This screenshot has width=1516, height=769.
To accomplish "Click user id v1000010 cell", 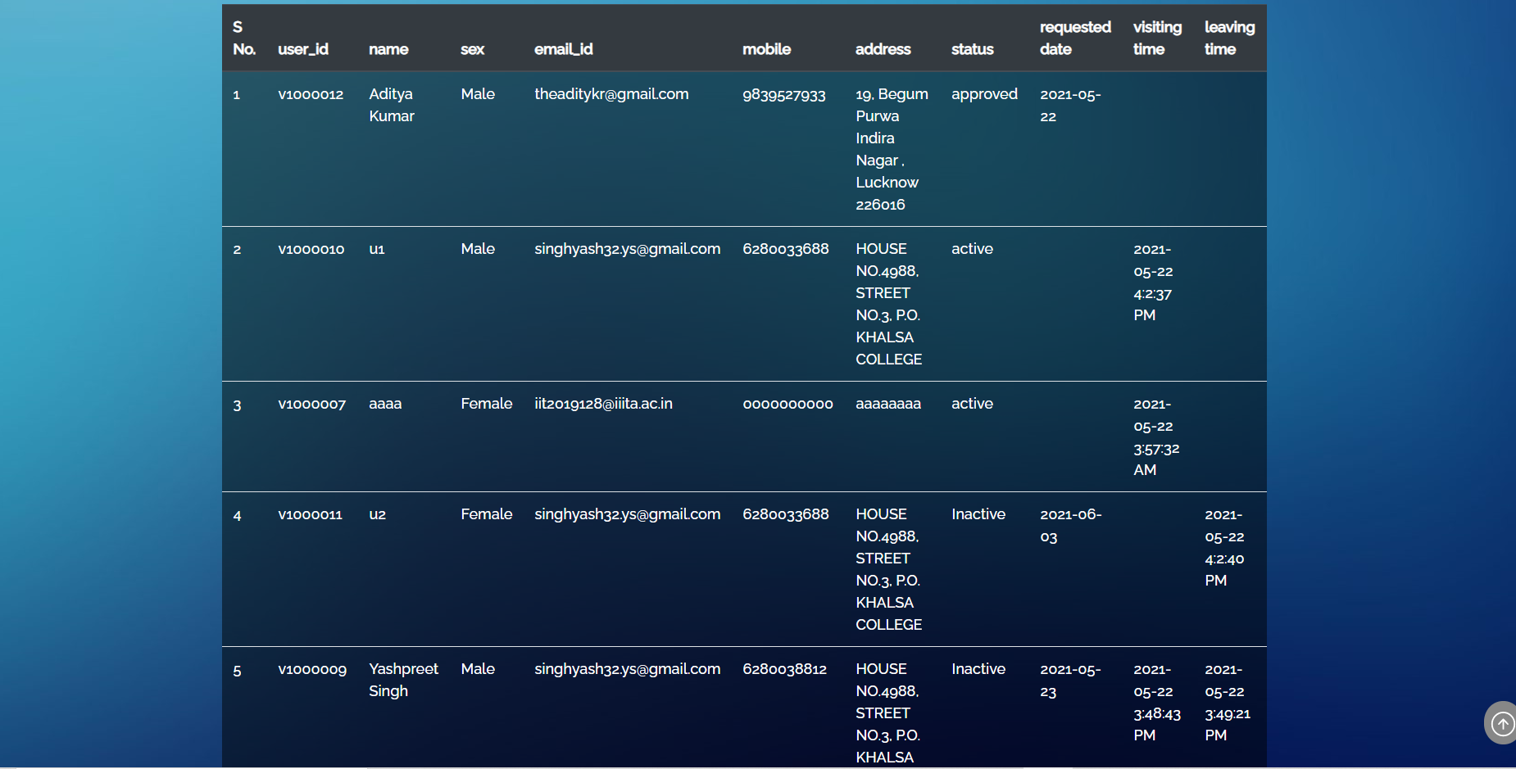I will click(311, 249).
